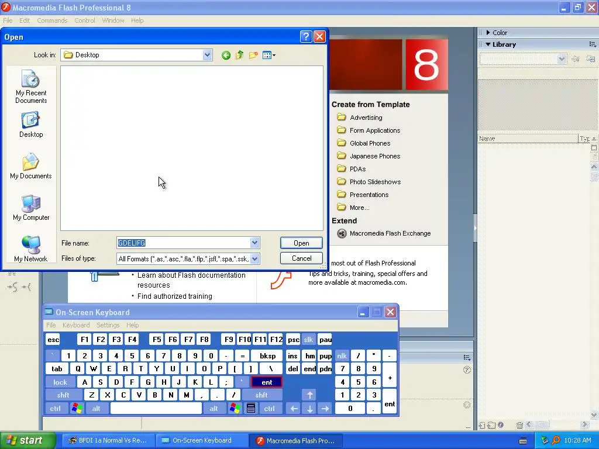Open the Window menu in Flash

[x=113, y=20]
